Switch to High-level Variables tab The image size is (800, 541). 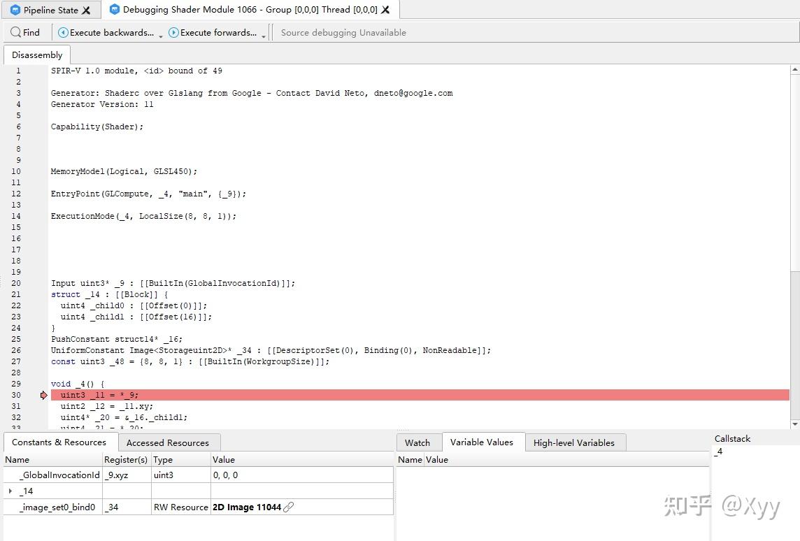click(x=574, y=442)
